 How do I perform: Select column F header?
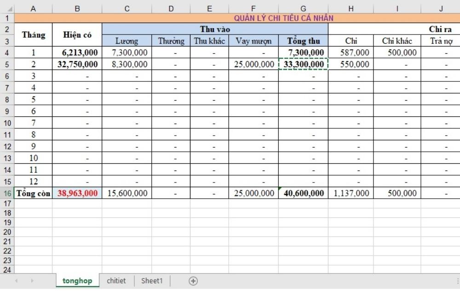click(253, 9)
